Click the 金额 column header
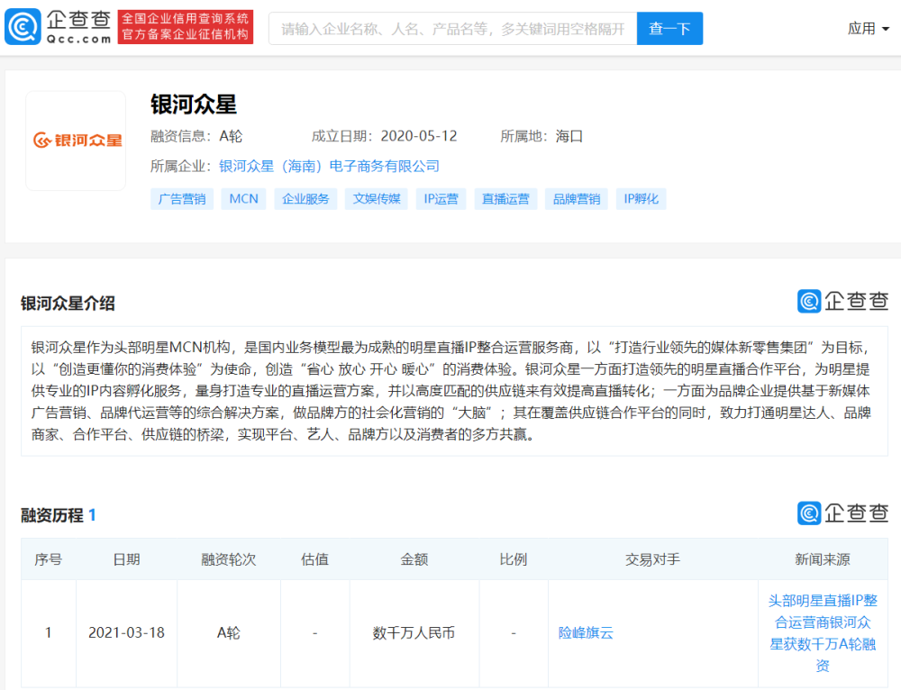 coord(414,559)
